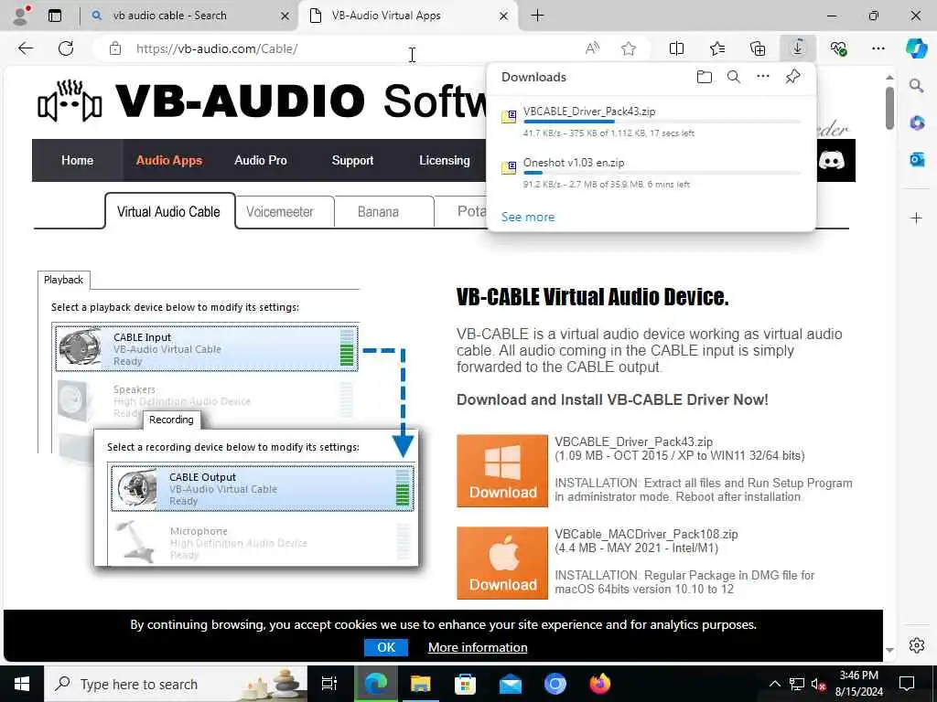Click the muted volume tray icon
Viewport: 937px width, 702px height.
[819, 684]
